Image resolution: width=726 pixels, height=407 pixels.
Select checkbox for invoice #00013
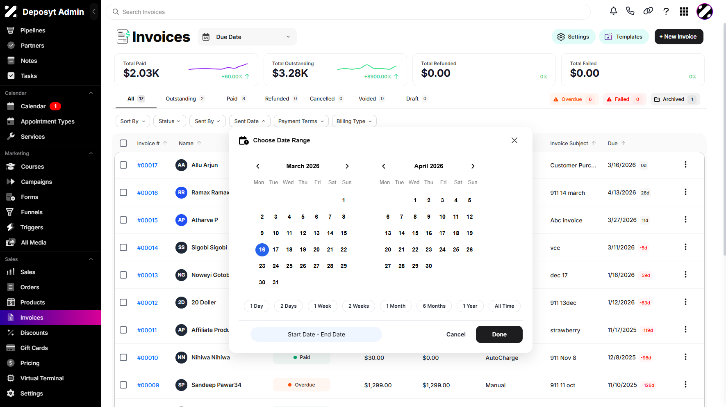tap(123, 275)
